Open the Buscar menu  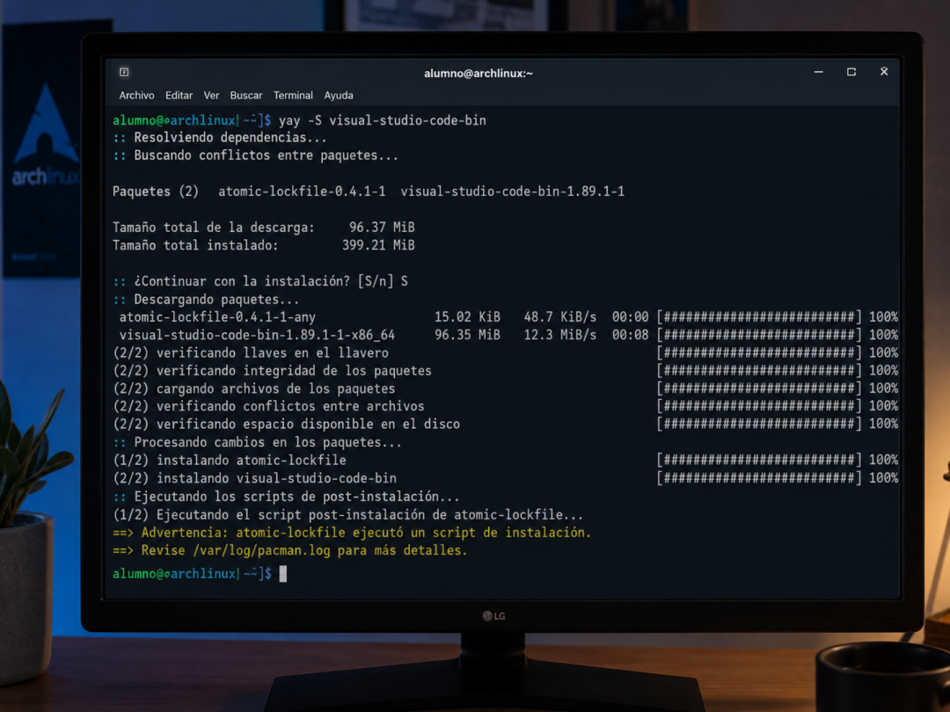coord(246,95)
